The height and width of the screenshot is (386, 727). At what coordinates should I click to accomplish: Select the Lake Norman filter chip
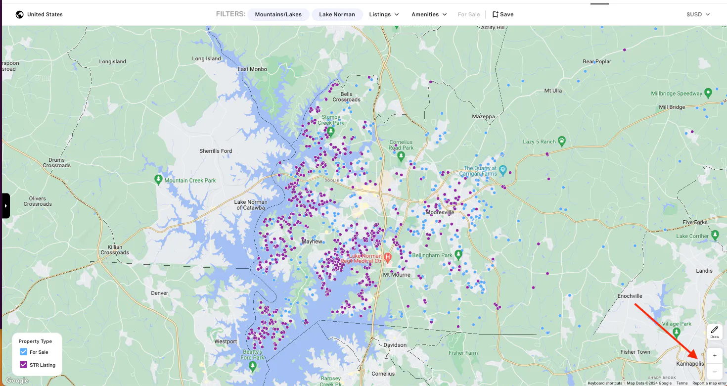click(x=337, y=14)
